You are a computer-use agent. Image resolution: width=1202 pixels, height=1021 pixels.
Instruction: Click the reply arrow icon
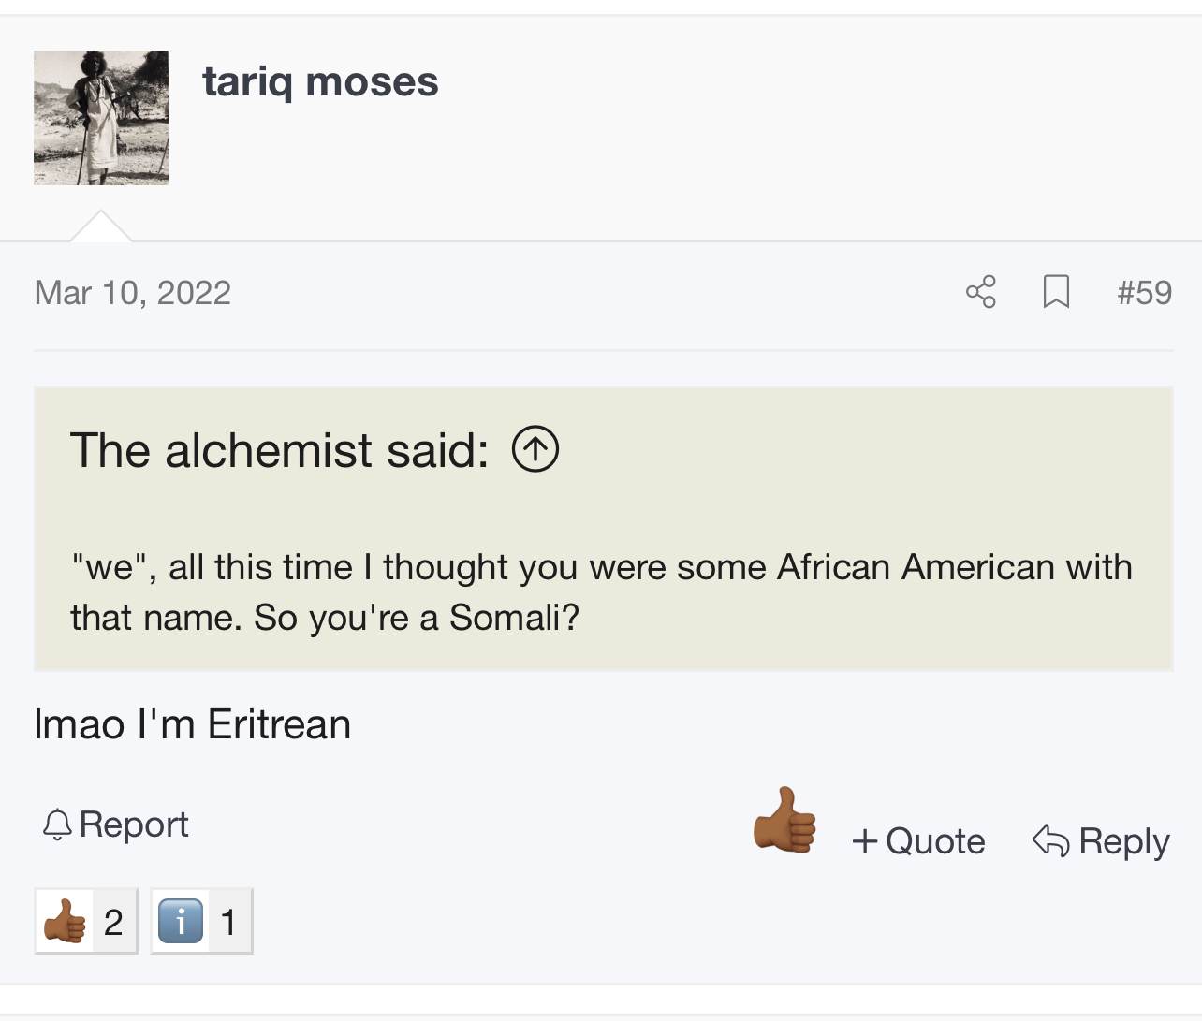(x=1050, y=841)
